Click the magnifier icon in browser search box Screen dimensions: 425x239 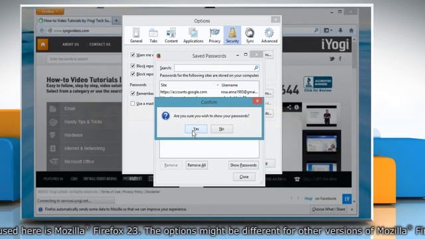pos(316,31)
